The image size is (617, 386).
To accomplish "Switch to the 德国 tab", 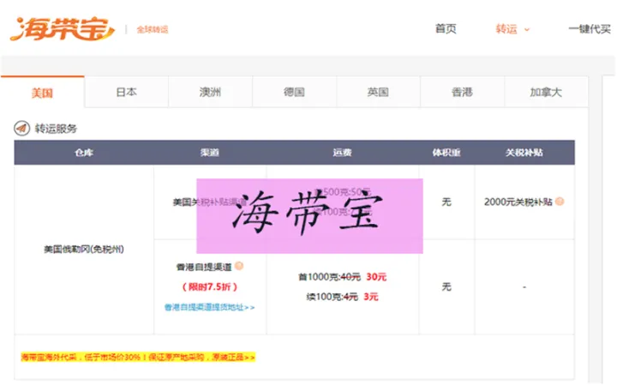I will 294,92.
